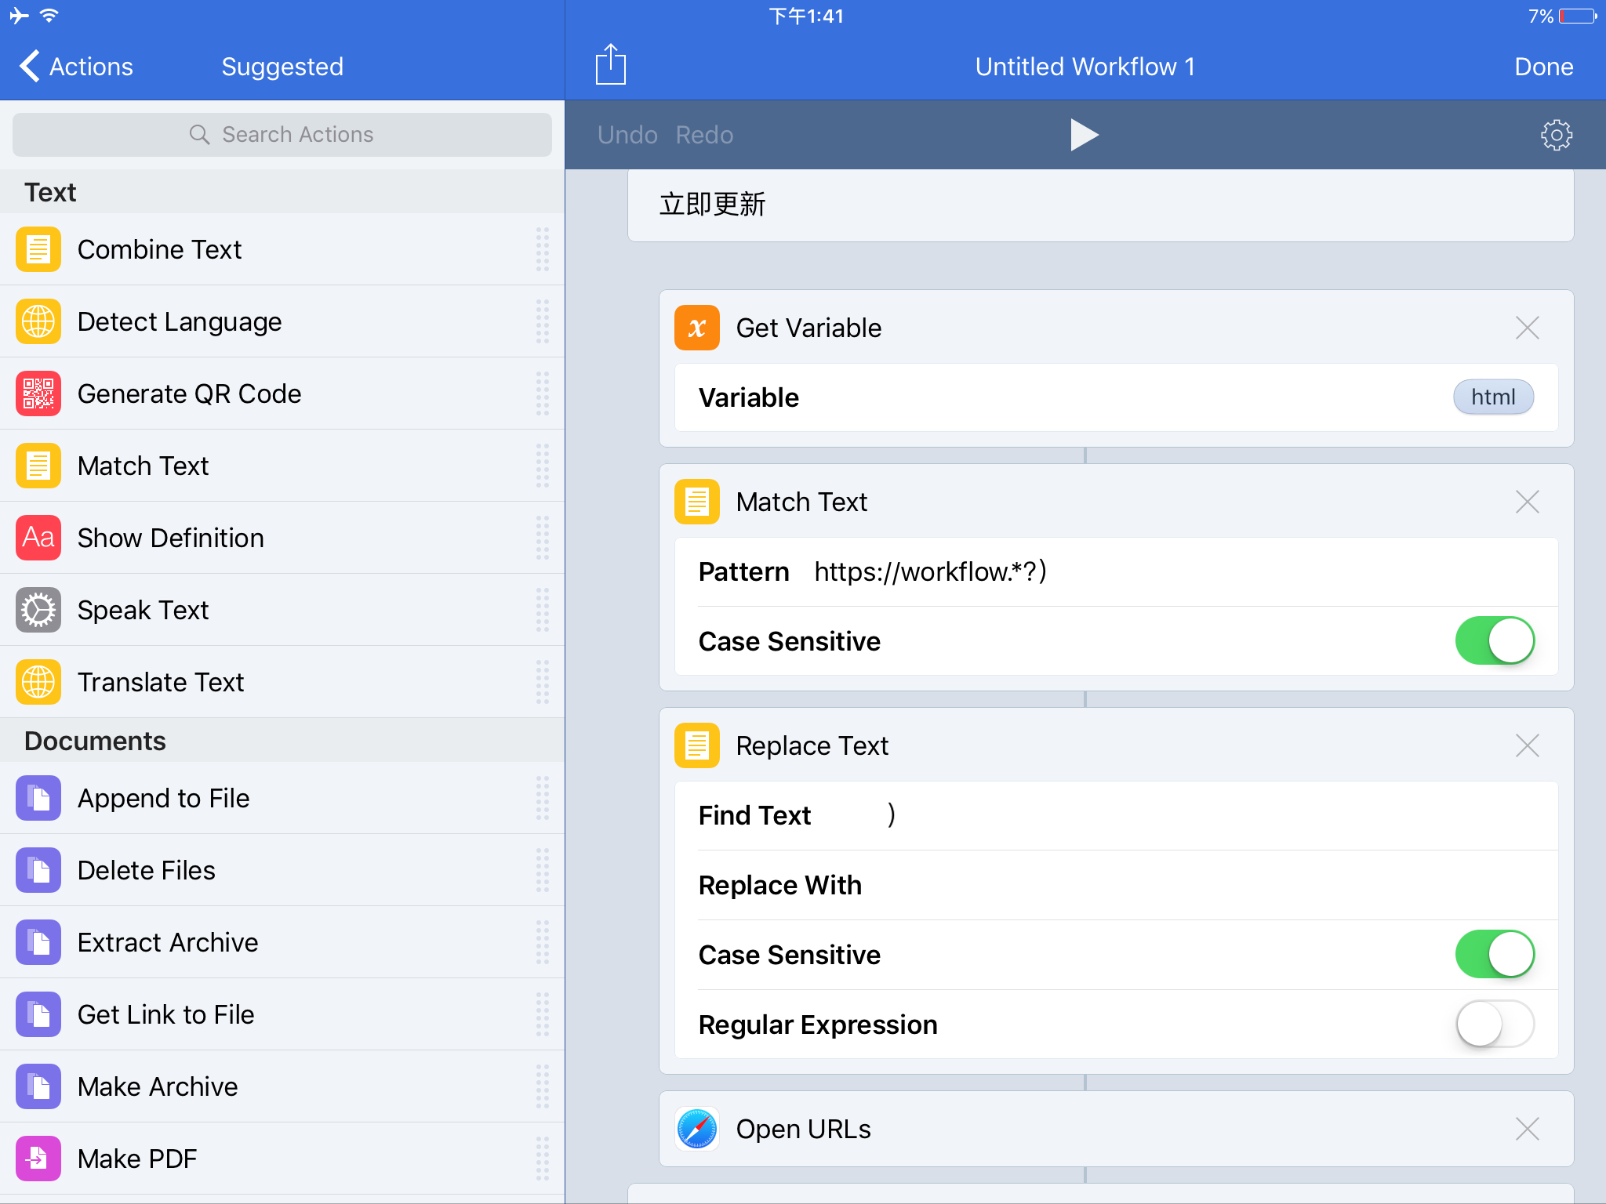This screenshot has height=1204, width=1606.
Task: Click the Search Actions field
Action: pyautogui.click(x=282, y=135)
